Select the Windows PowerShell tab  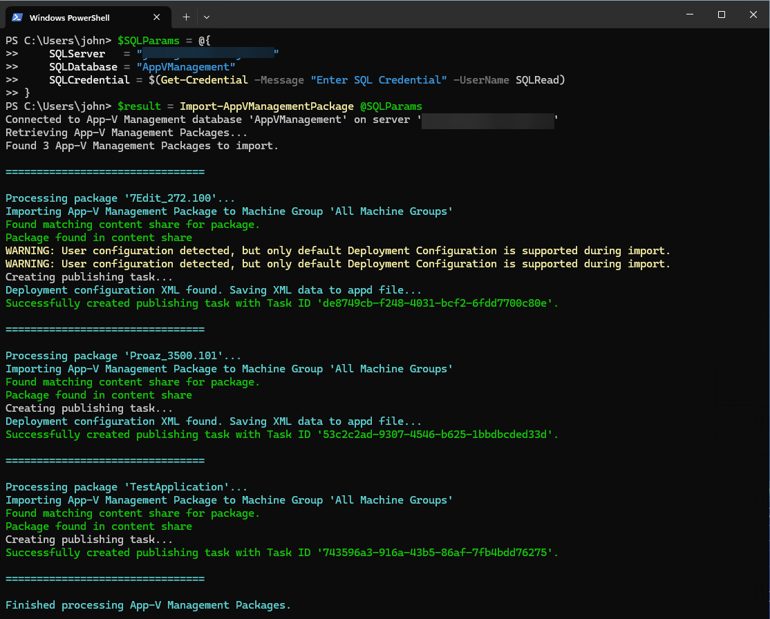[x=90, y=17]
